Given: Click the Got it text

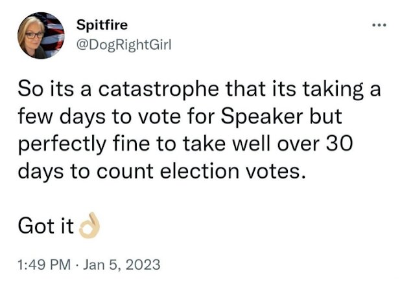Looking at the screenshot, I should click(x=45, y=226).
